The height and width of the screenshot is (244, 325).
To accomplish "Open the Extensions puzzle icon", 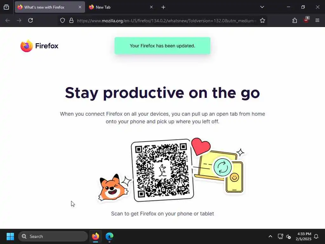I will (x=295, y=20).
